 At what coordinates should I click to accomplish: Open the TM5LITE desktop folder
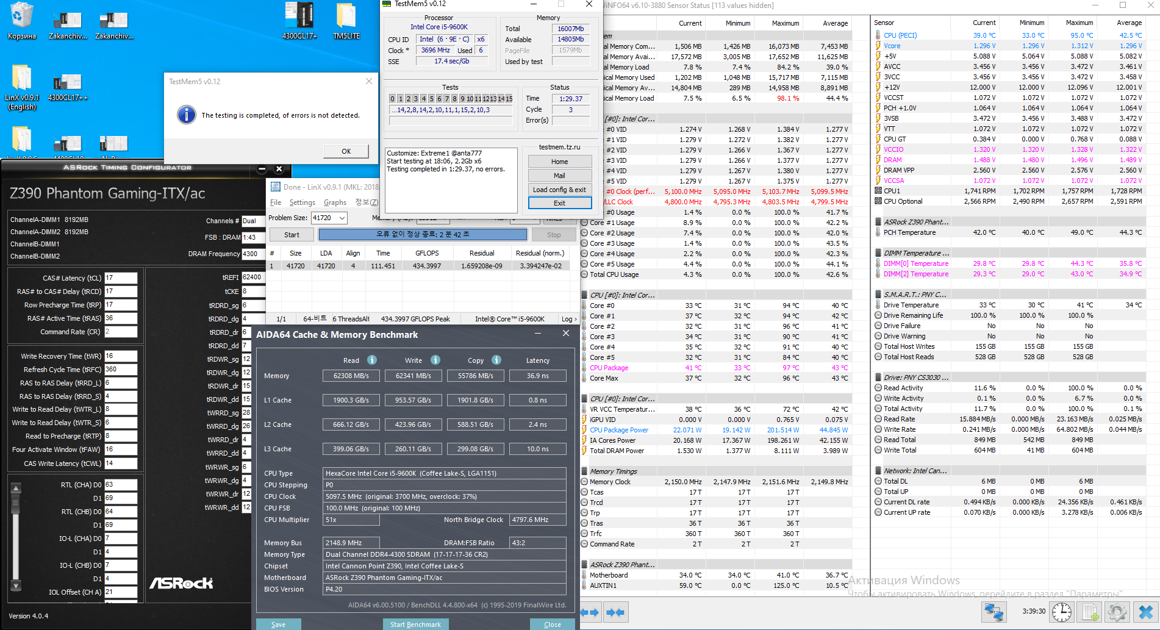point(346,20)
